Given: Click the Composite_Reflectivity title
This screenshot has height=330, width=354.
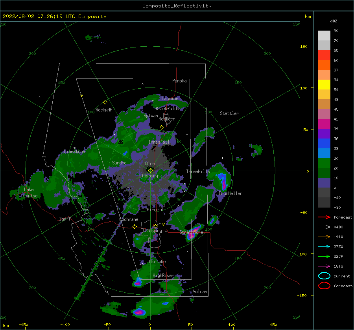Looking at the screenshot, I should (x=177, y=6).
